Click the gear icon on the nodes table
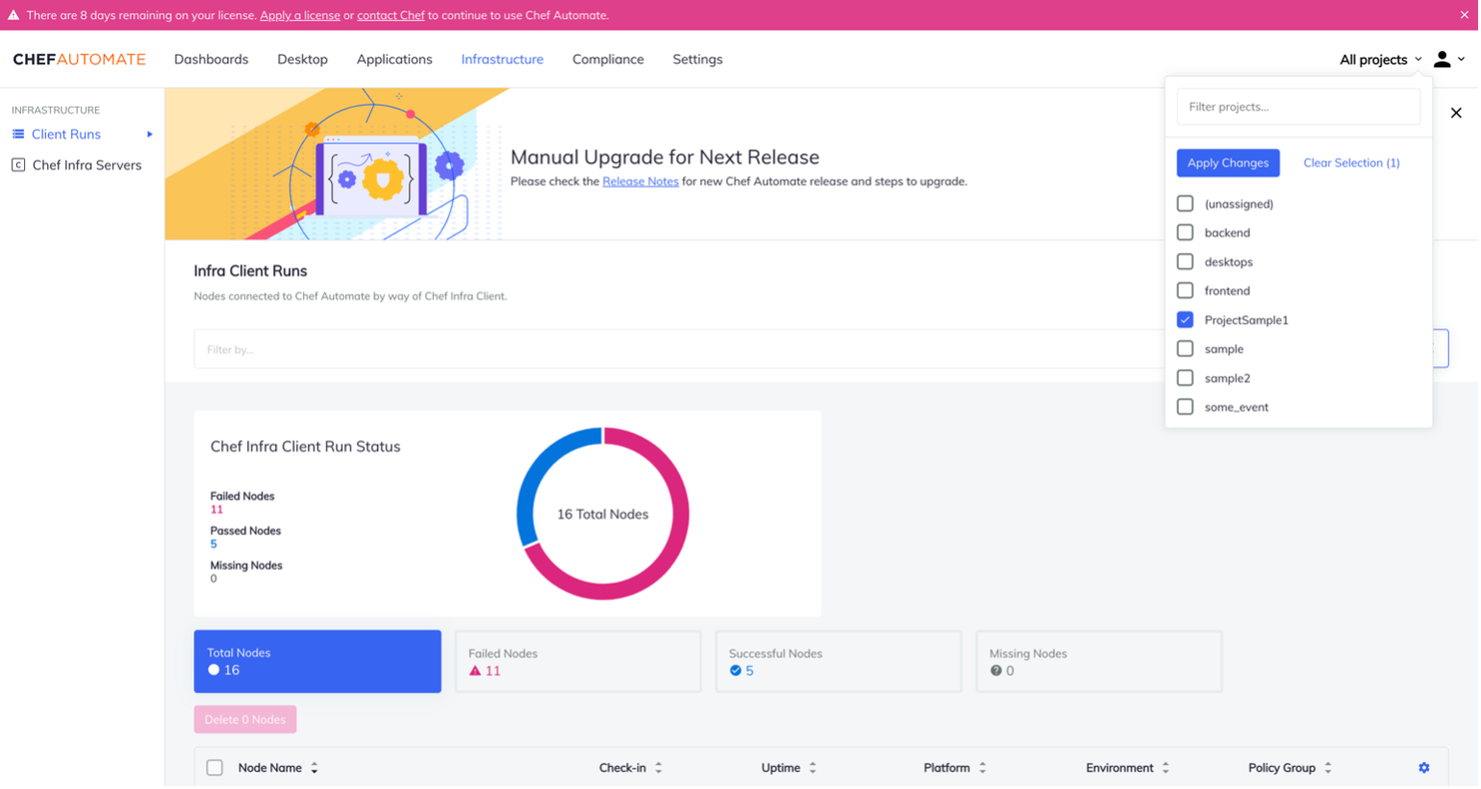This screenshot has height=789, width=1481. click(x=1424, y=767)
